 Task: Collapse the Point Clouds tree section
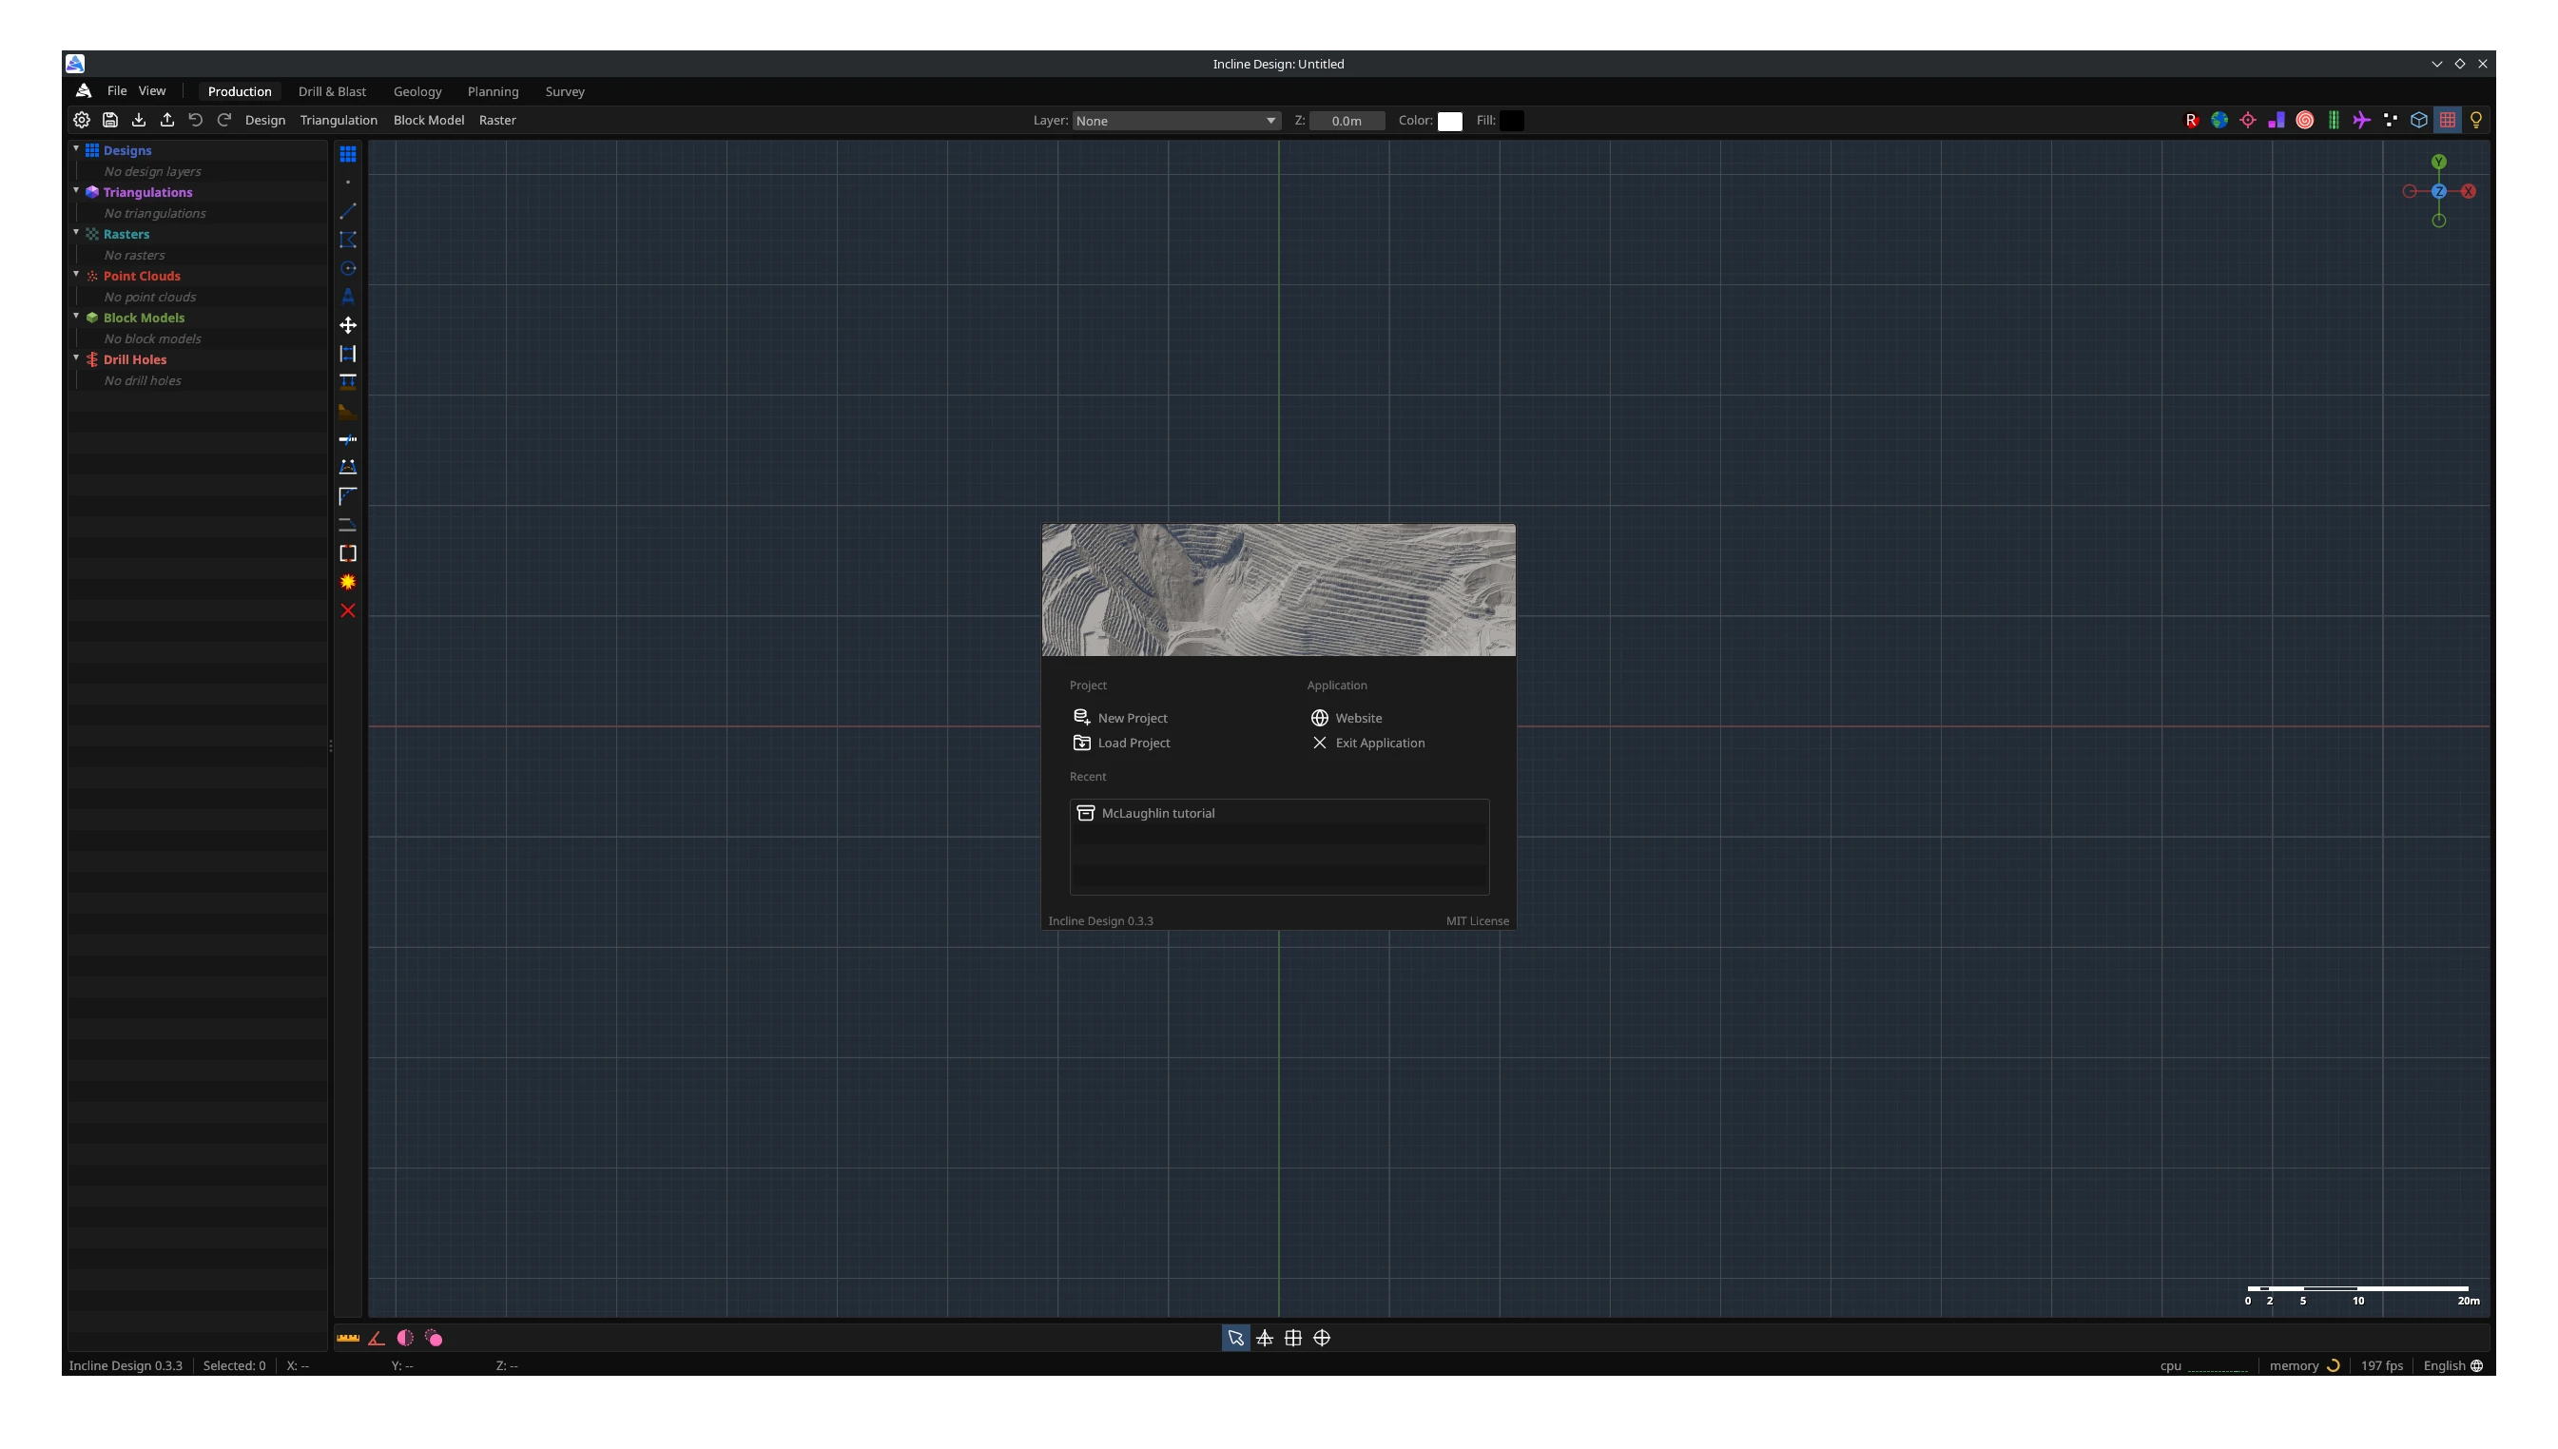(76, 274)
